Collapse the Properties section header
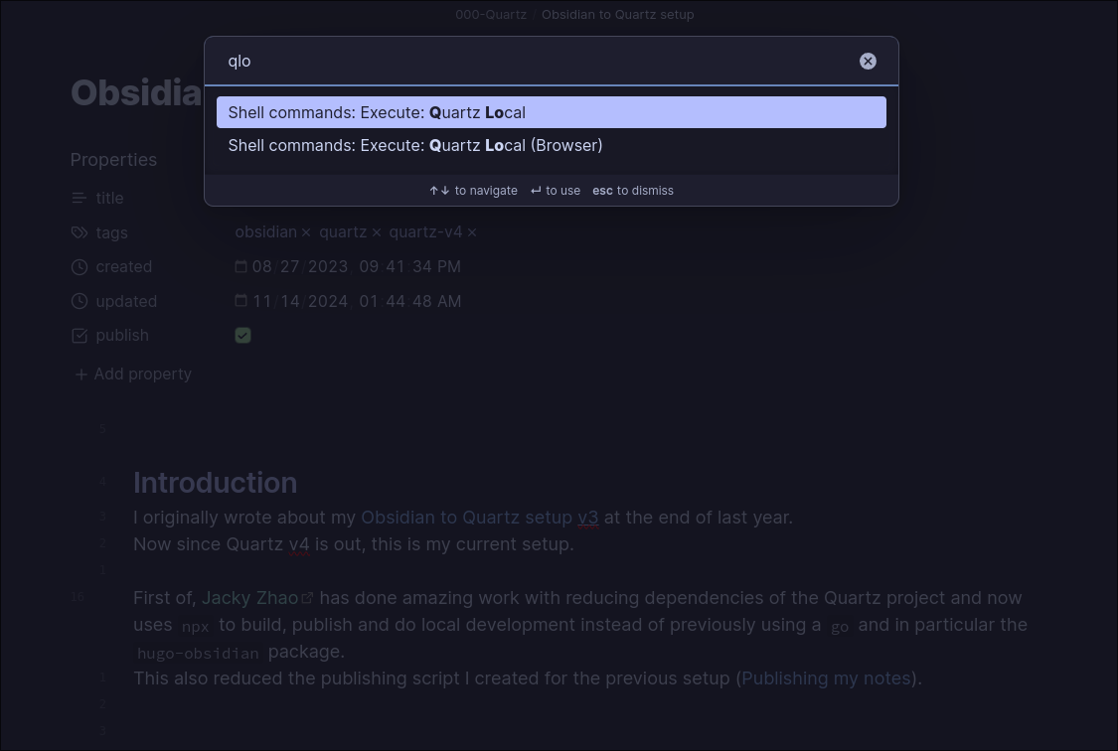Image resolution: width=1118 pixels, height=751 pixels. tap(113, 160)
